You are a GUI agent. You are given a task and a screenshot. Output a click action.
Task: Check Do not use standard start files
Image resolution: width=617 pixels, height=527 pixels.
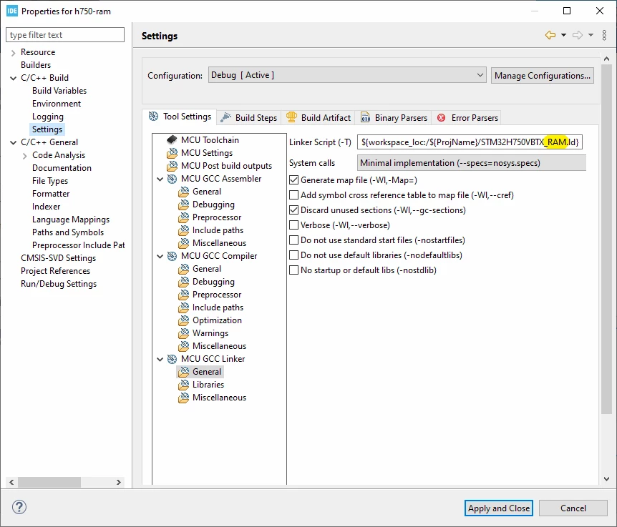pos(293,240)
